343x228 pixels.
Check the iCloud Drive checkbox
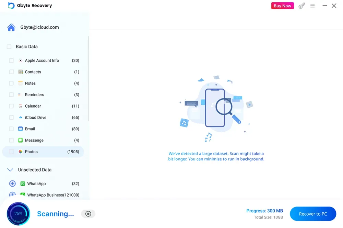pyautogui.click(x=11, y=118)
